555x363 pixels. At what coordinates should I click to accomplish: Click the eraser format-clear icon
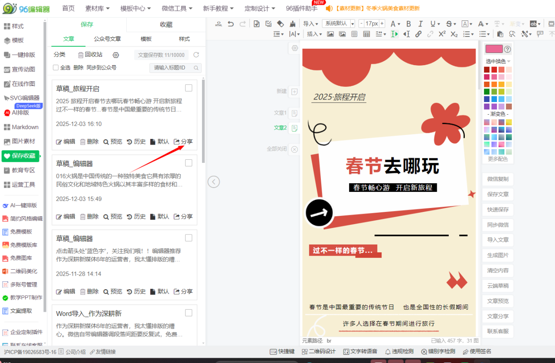click(280, 24)
